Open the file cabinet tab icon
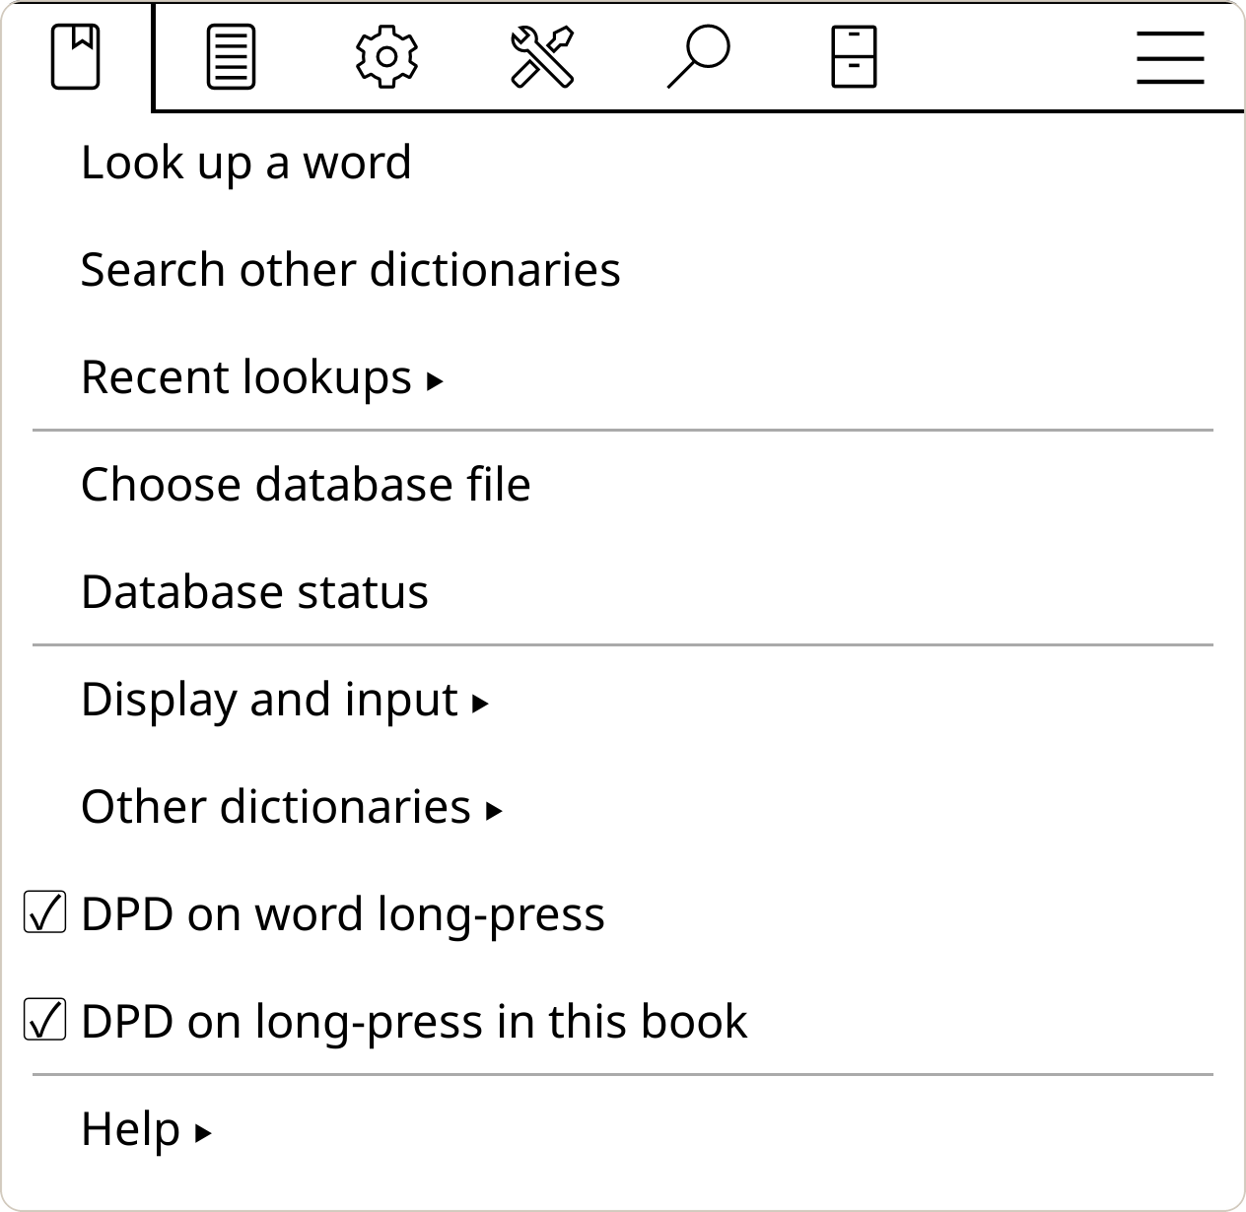Image resolution: width=1246 pixels, height=1212 pixels. click(x=854, y=57)
